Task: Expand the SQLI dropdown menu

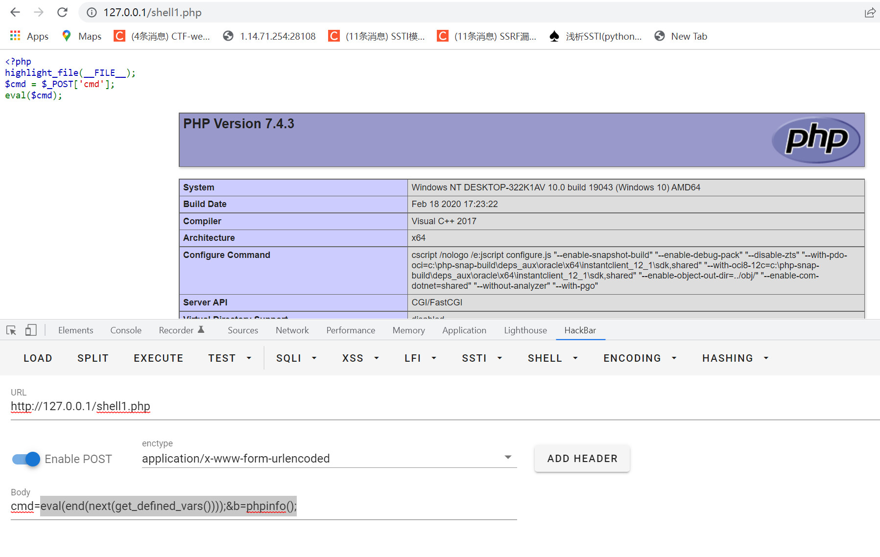Action: point(296,358)
